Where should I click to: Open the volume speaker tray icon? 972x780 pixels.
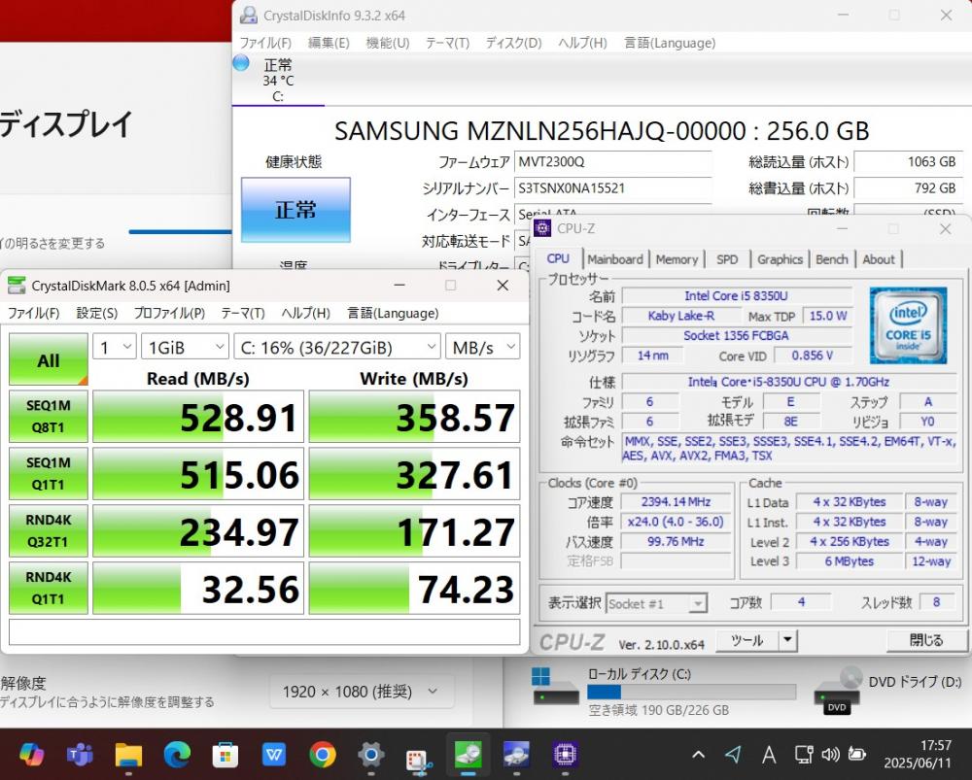(830, 754)
